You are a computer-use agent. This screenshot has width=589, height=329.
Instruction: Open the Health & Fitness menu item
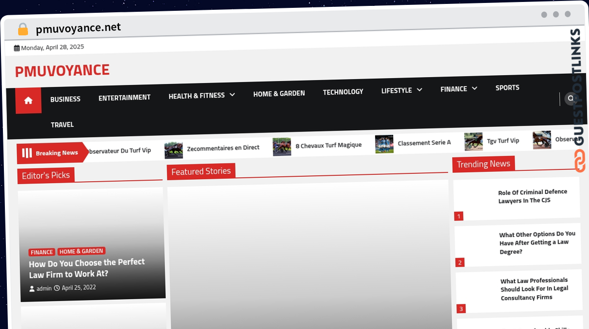coord(197,96)
